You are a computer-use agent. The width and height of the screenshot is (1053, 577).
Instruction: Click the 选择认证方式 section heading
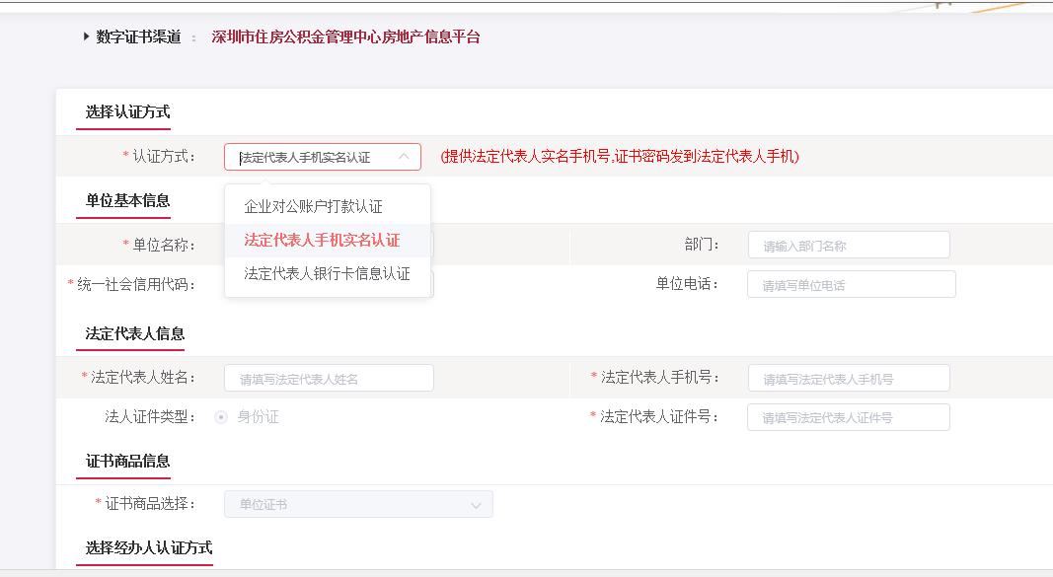(127, 112)
